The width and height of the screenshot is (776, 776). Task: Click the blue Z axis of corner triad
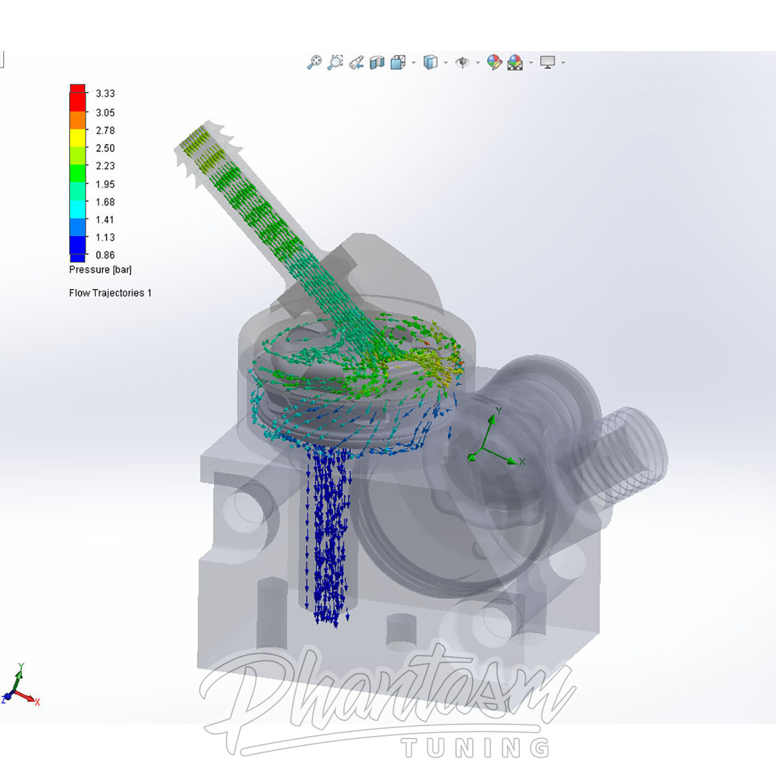coord(6,696)
